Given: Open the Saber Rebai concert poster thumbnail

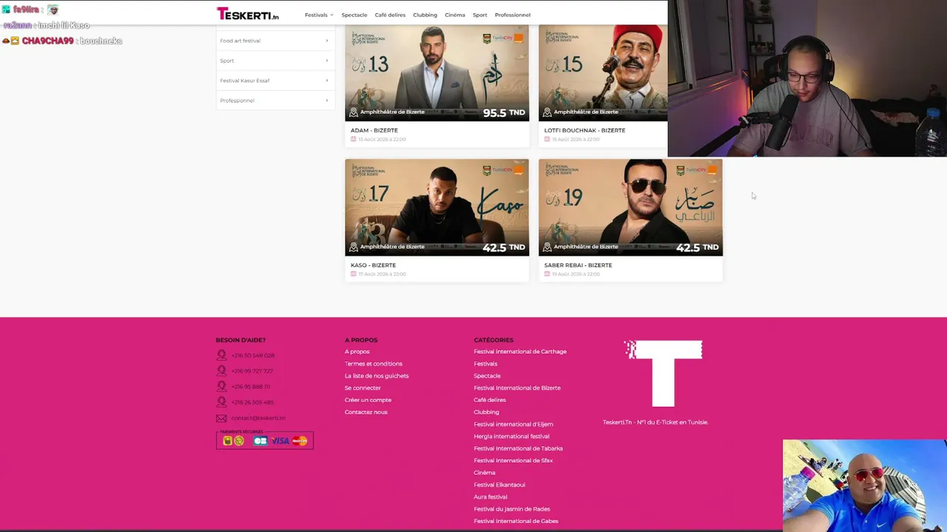Looking at the screenshot, I should coord(630,208).
